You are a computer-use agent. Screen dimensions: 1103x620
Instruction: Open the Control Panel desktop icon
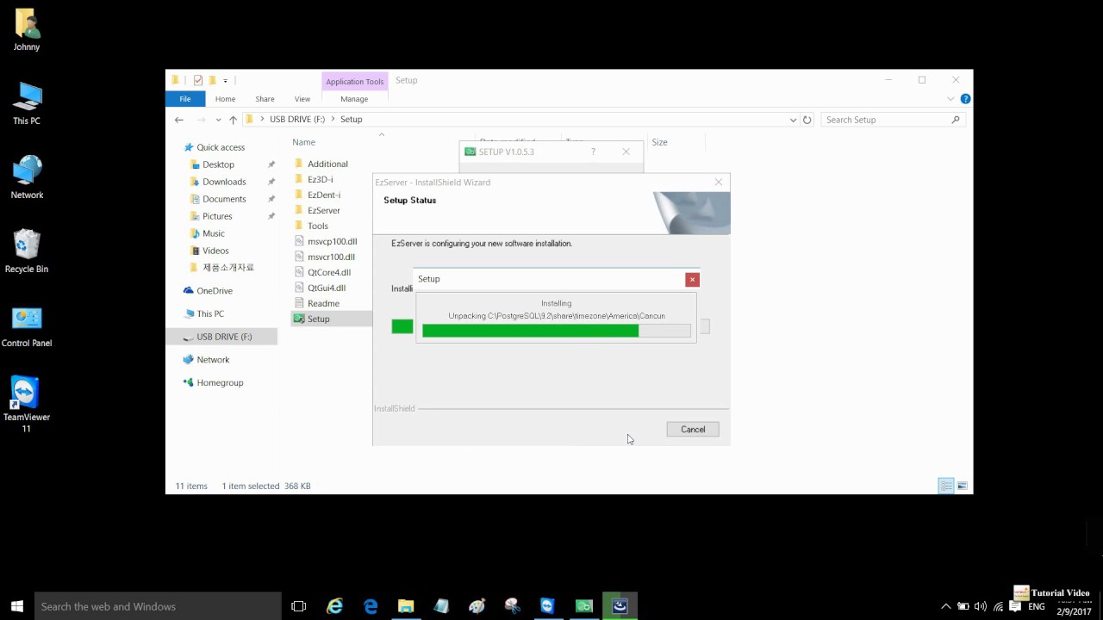coord(27,326)
